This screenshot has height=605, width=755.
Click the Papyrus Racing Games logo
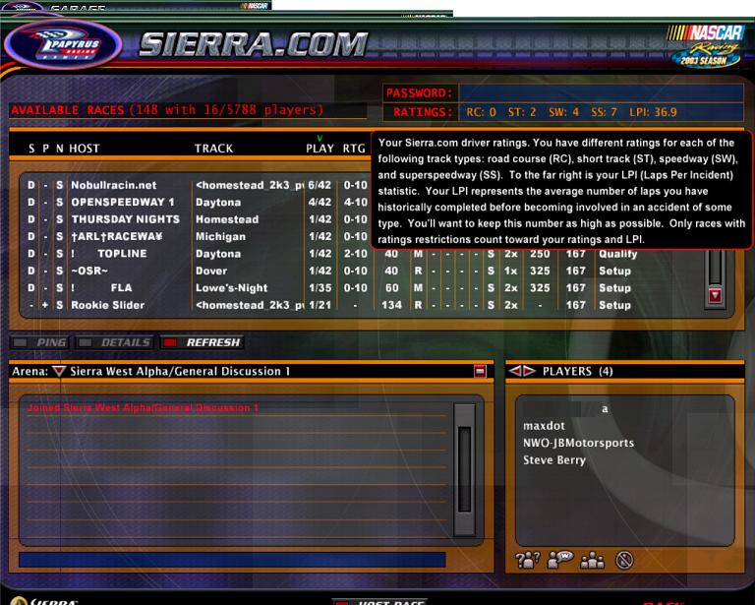click(63, 44)
